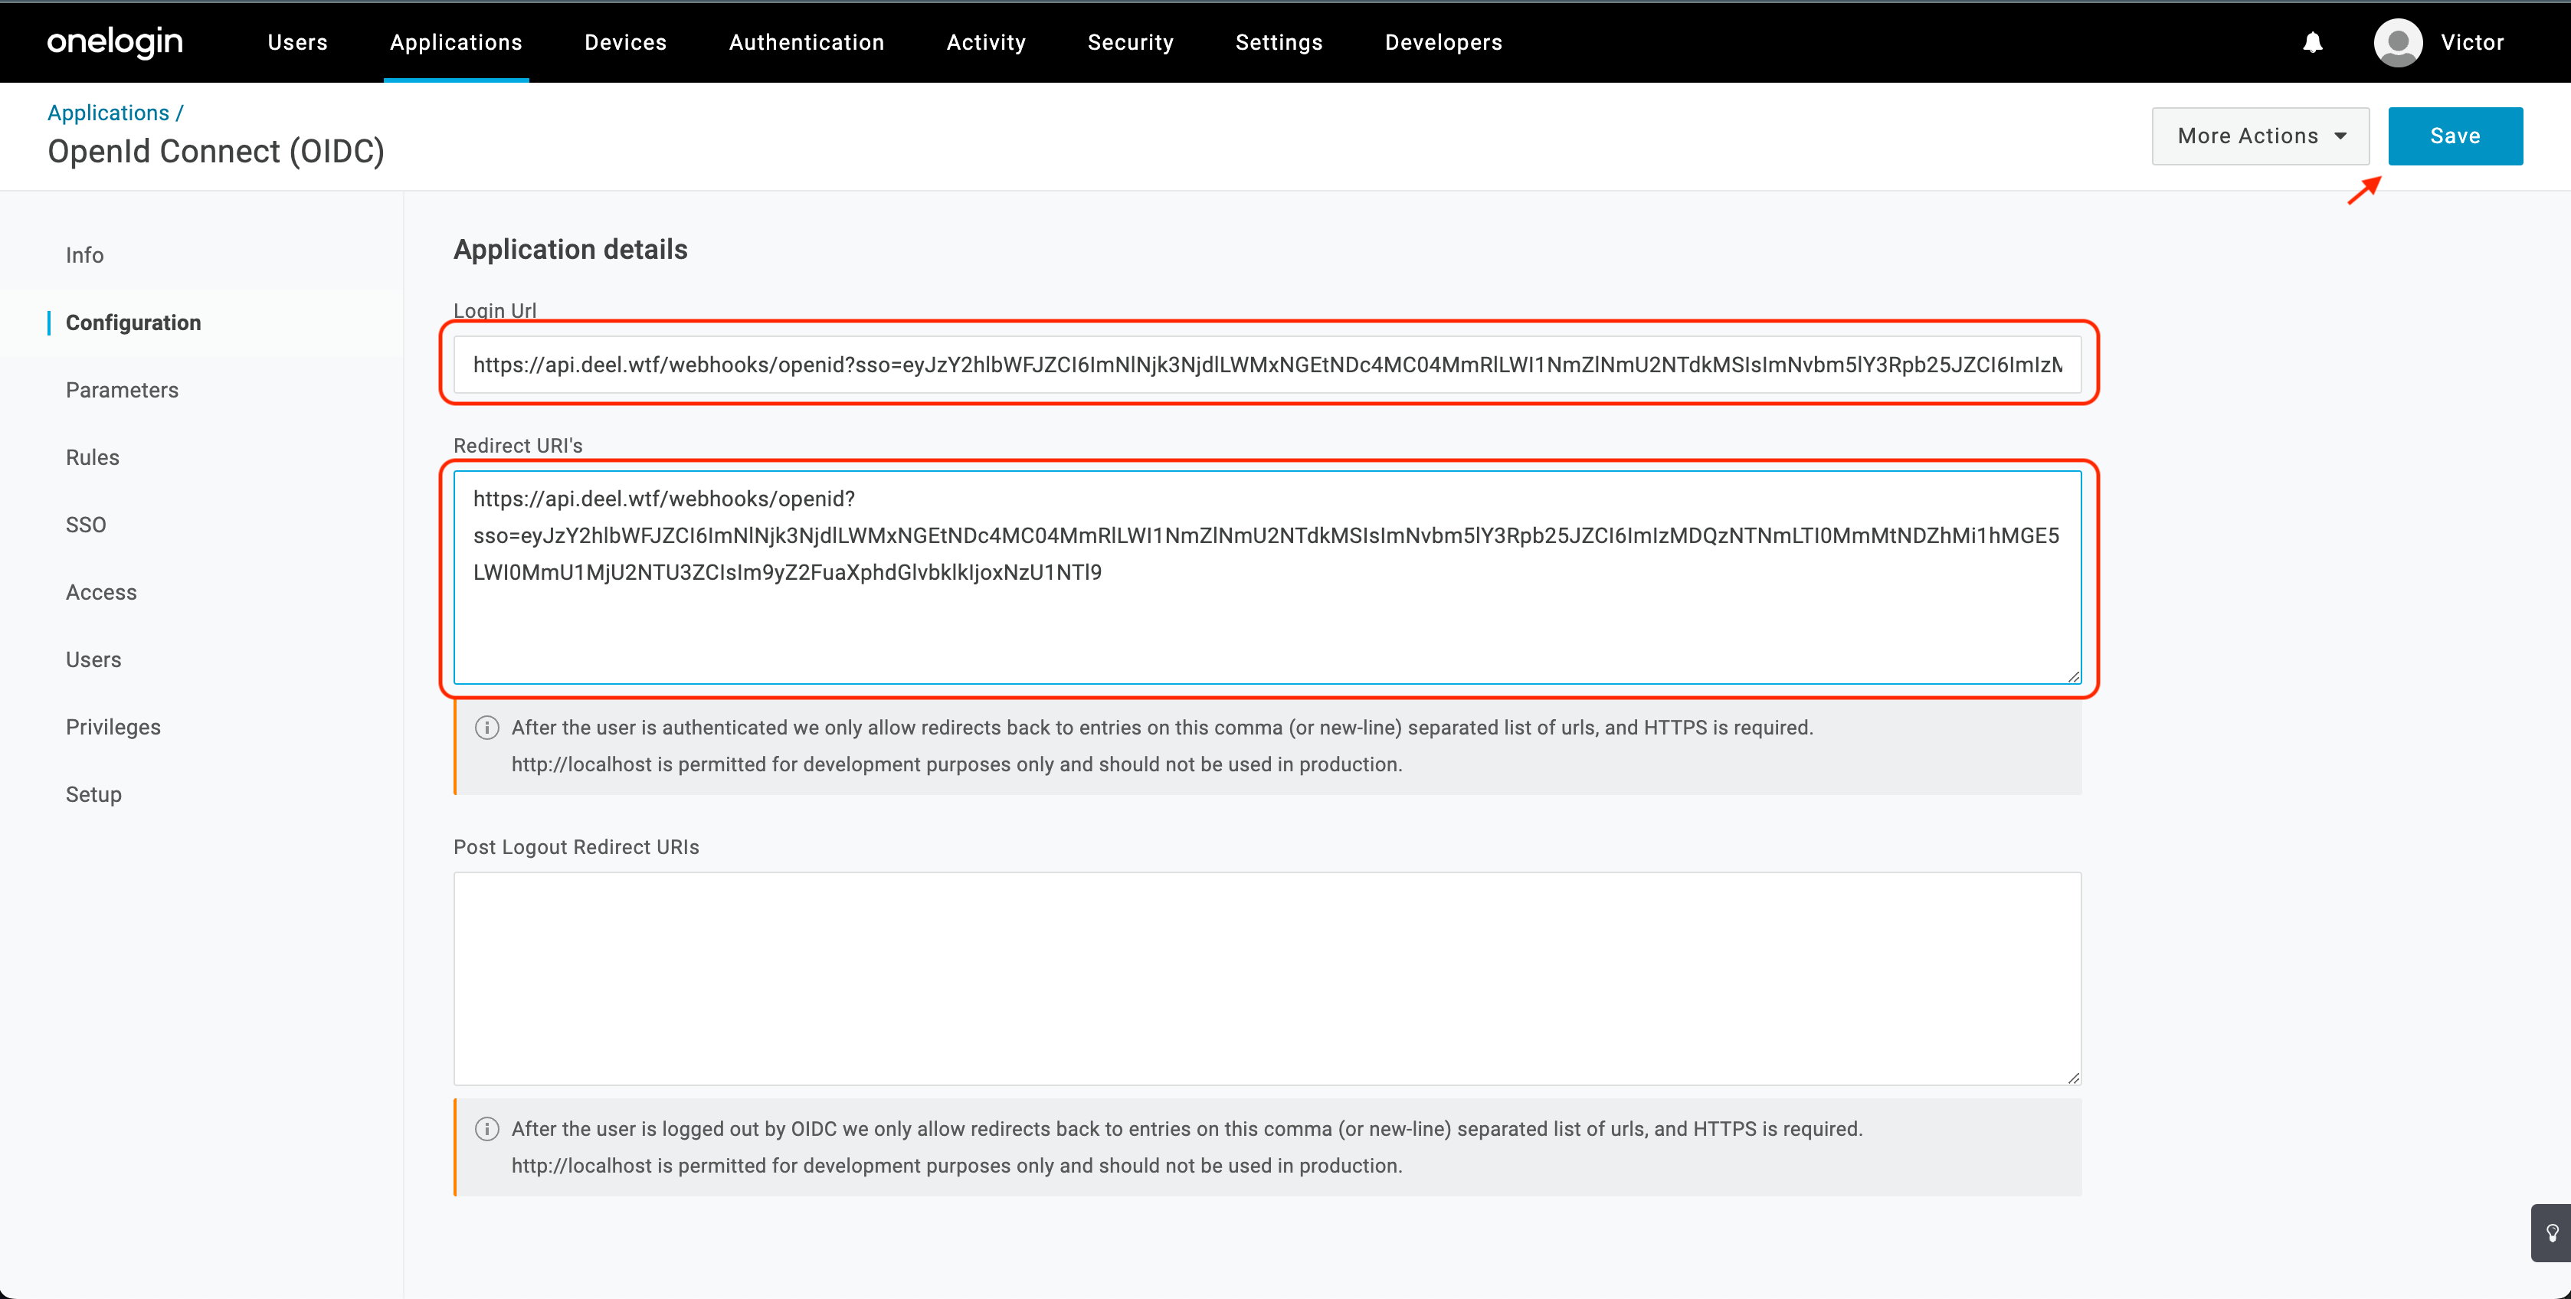This screenshot has width=2571, height=1299.
Task: Open the notifications bell icon
Action: pos(2313,42)
